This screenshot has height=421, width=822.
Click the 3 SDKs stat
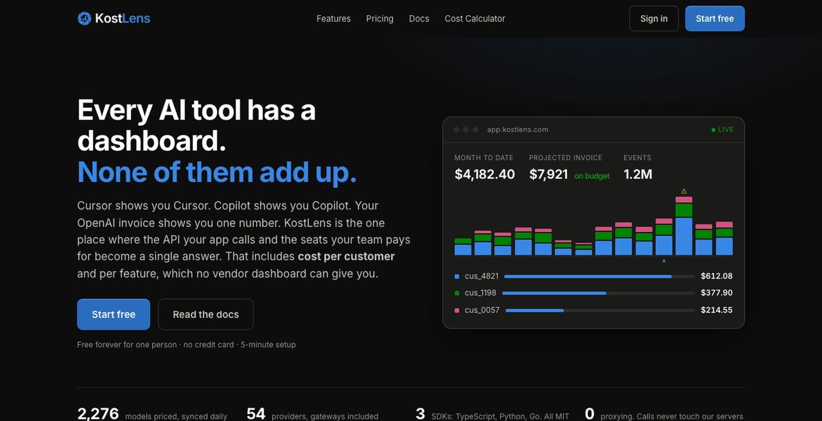pyautogui.click(x=492, y=414)
